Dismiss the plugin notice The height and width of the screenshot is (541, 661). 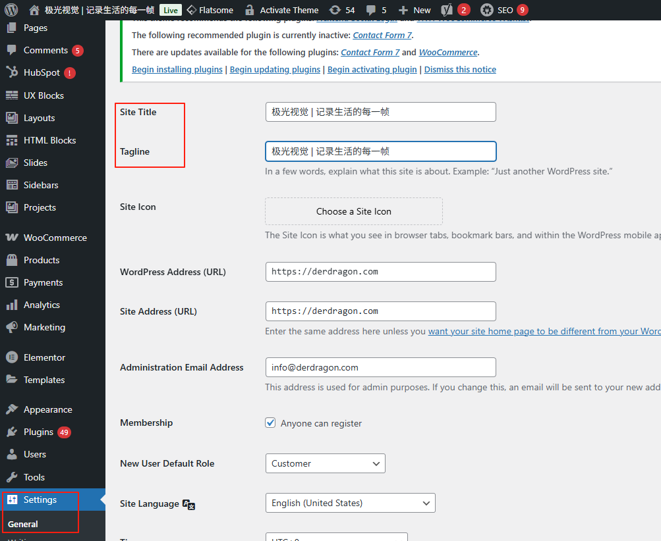[459, 69]
